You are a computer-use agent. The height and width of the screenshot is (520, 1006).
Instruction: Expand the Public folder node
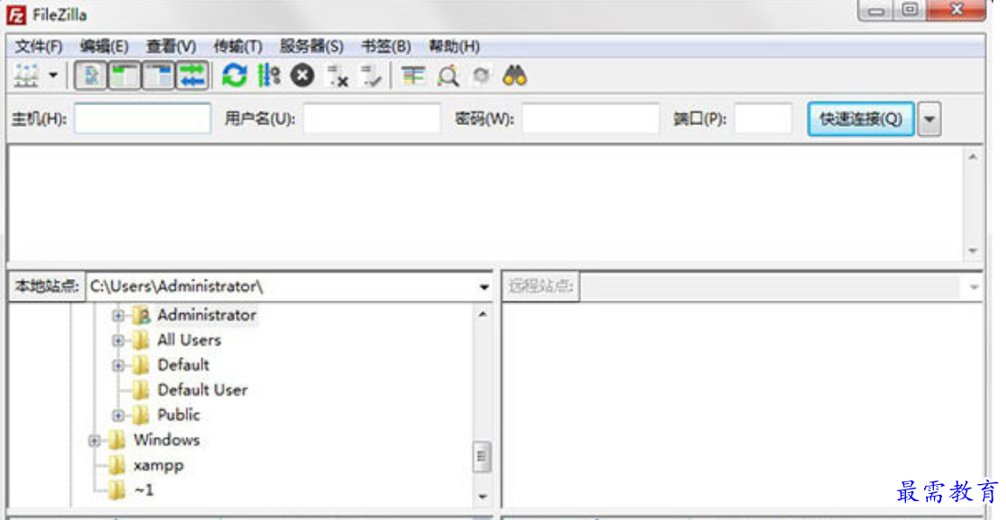pyautogui.click(x=118, y=416)
